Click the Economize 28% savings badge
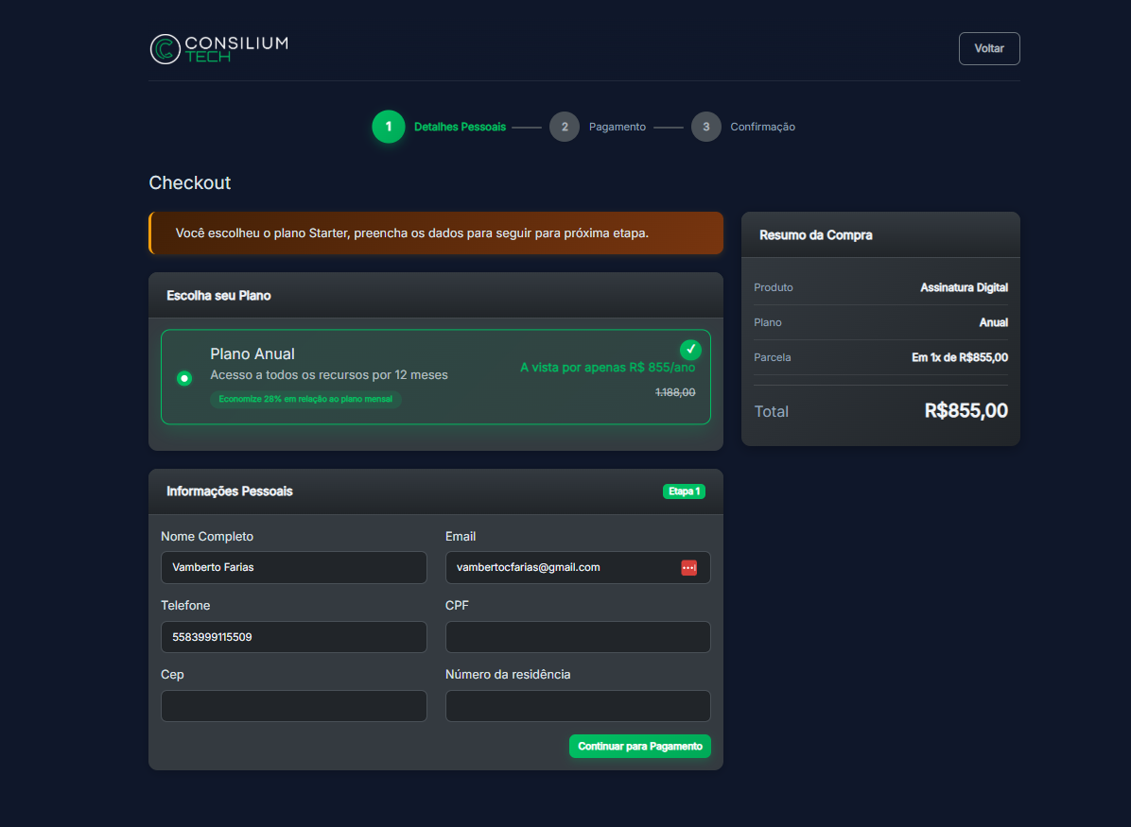This screenshot has width=1131, height=827. pyautogui.click(x=305, y=399)
